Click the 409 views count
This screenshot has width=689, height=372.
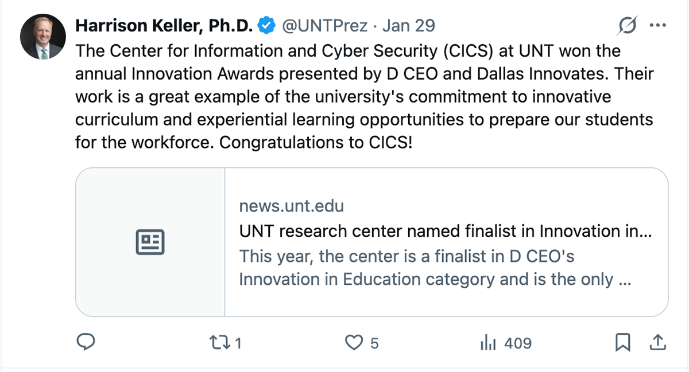[x=518, y=343]
